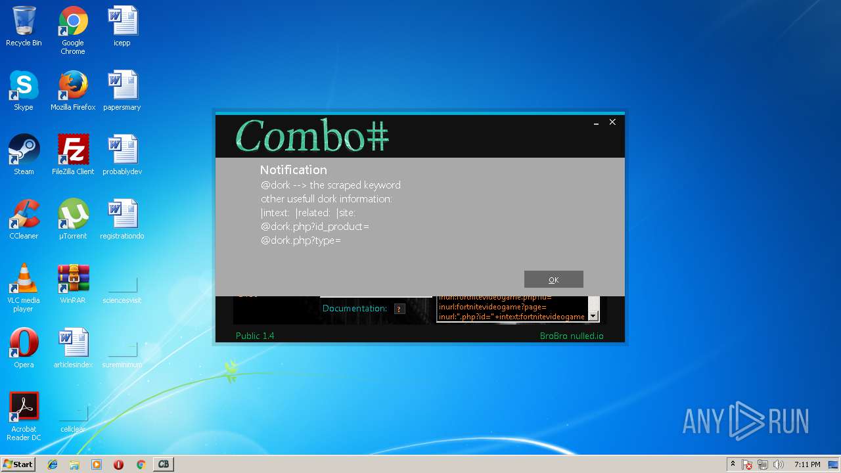Viewport: 841px width, 473px height.
Task: Launch VLC media player shortcut
Action: pyautogui.click(x=24, y=288)
